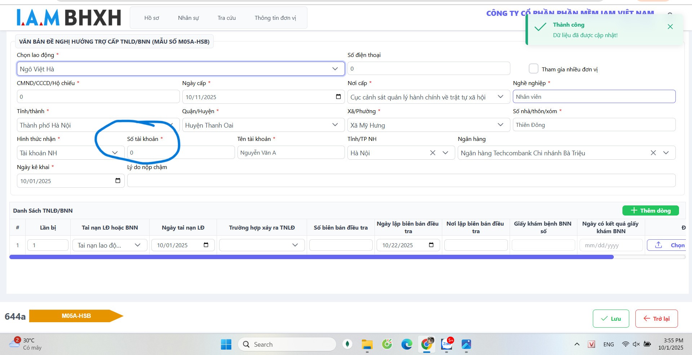Close the Thành công notification

click(670, 27)
